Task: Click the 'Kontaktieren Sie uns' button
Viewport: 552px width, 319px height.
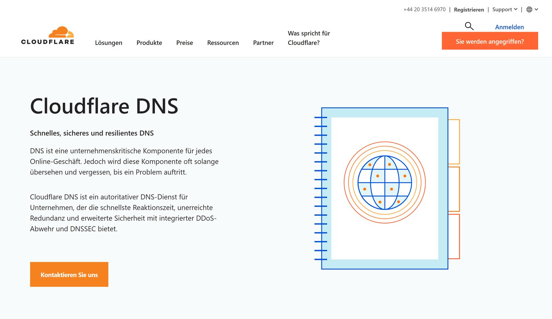Action: point(69,274)
